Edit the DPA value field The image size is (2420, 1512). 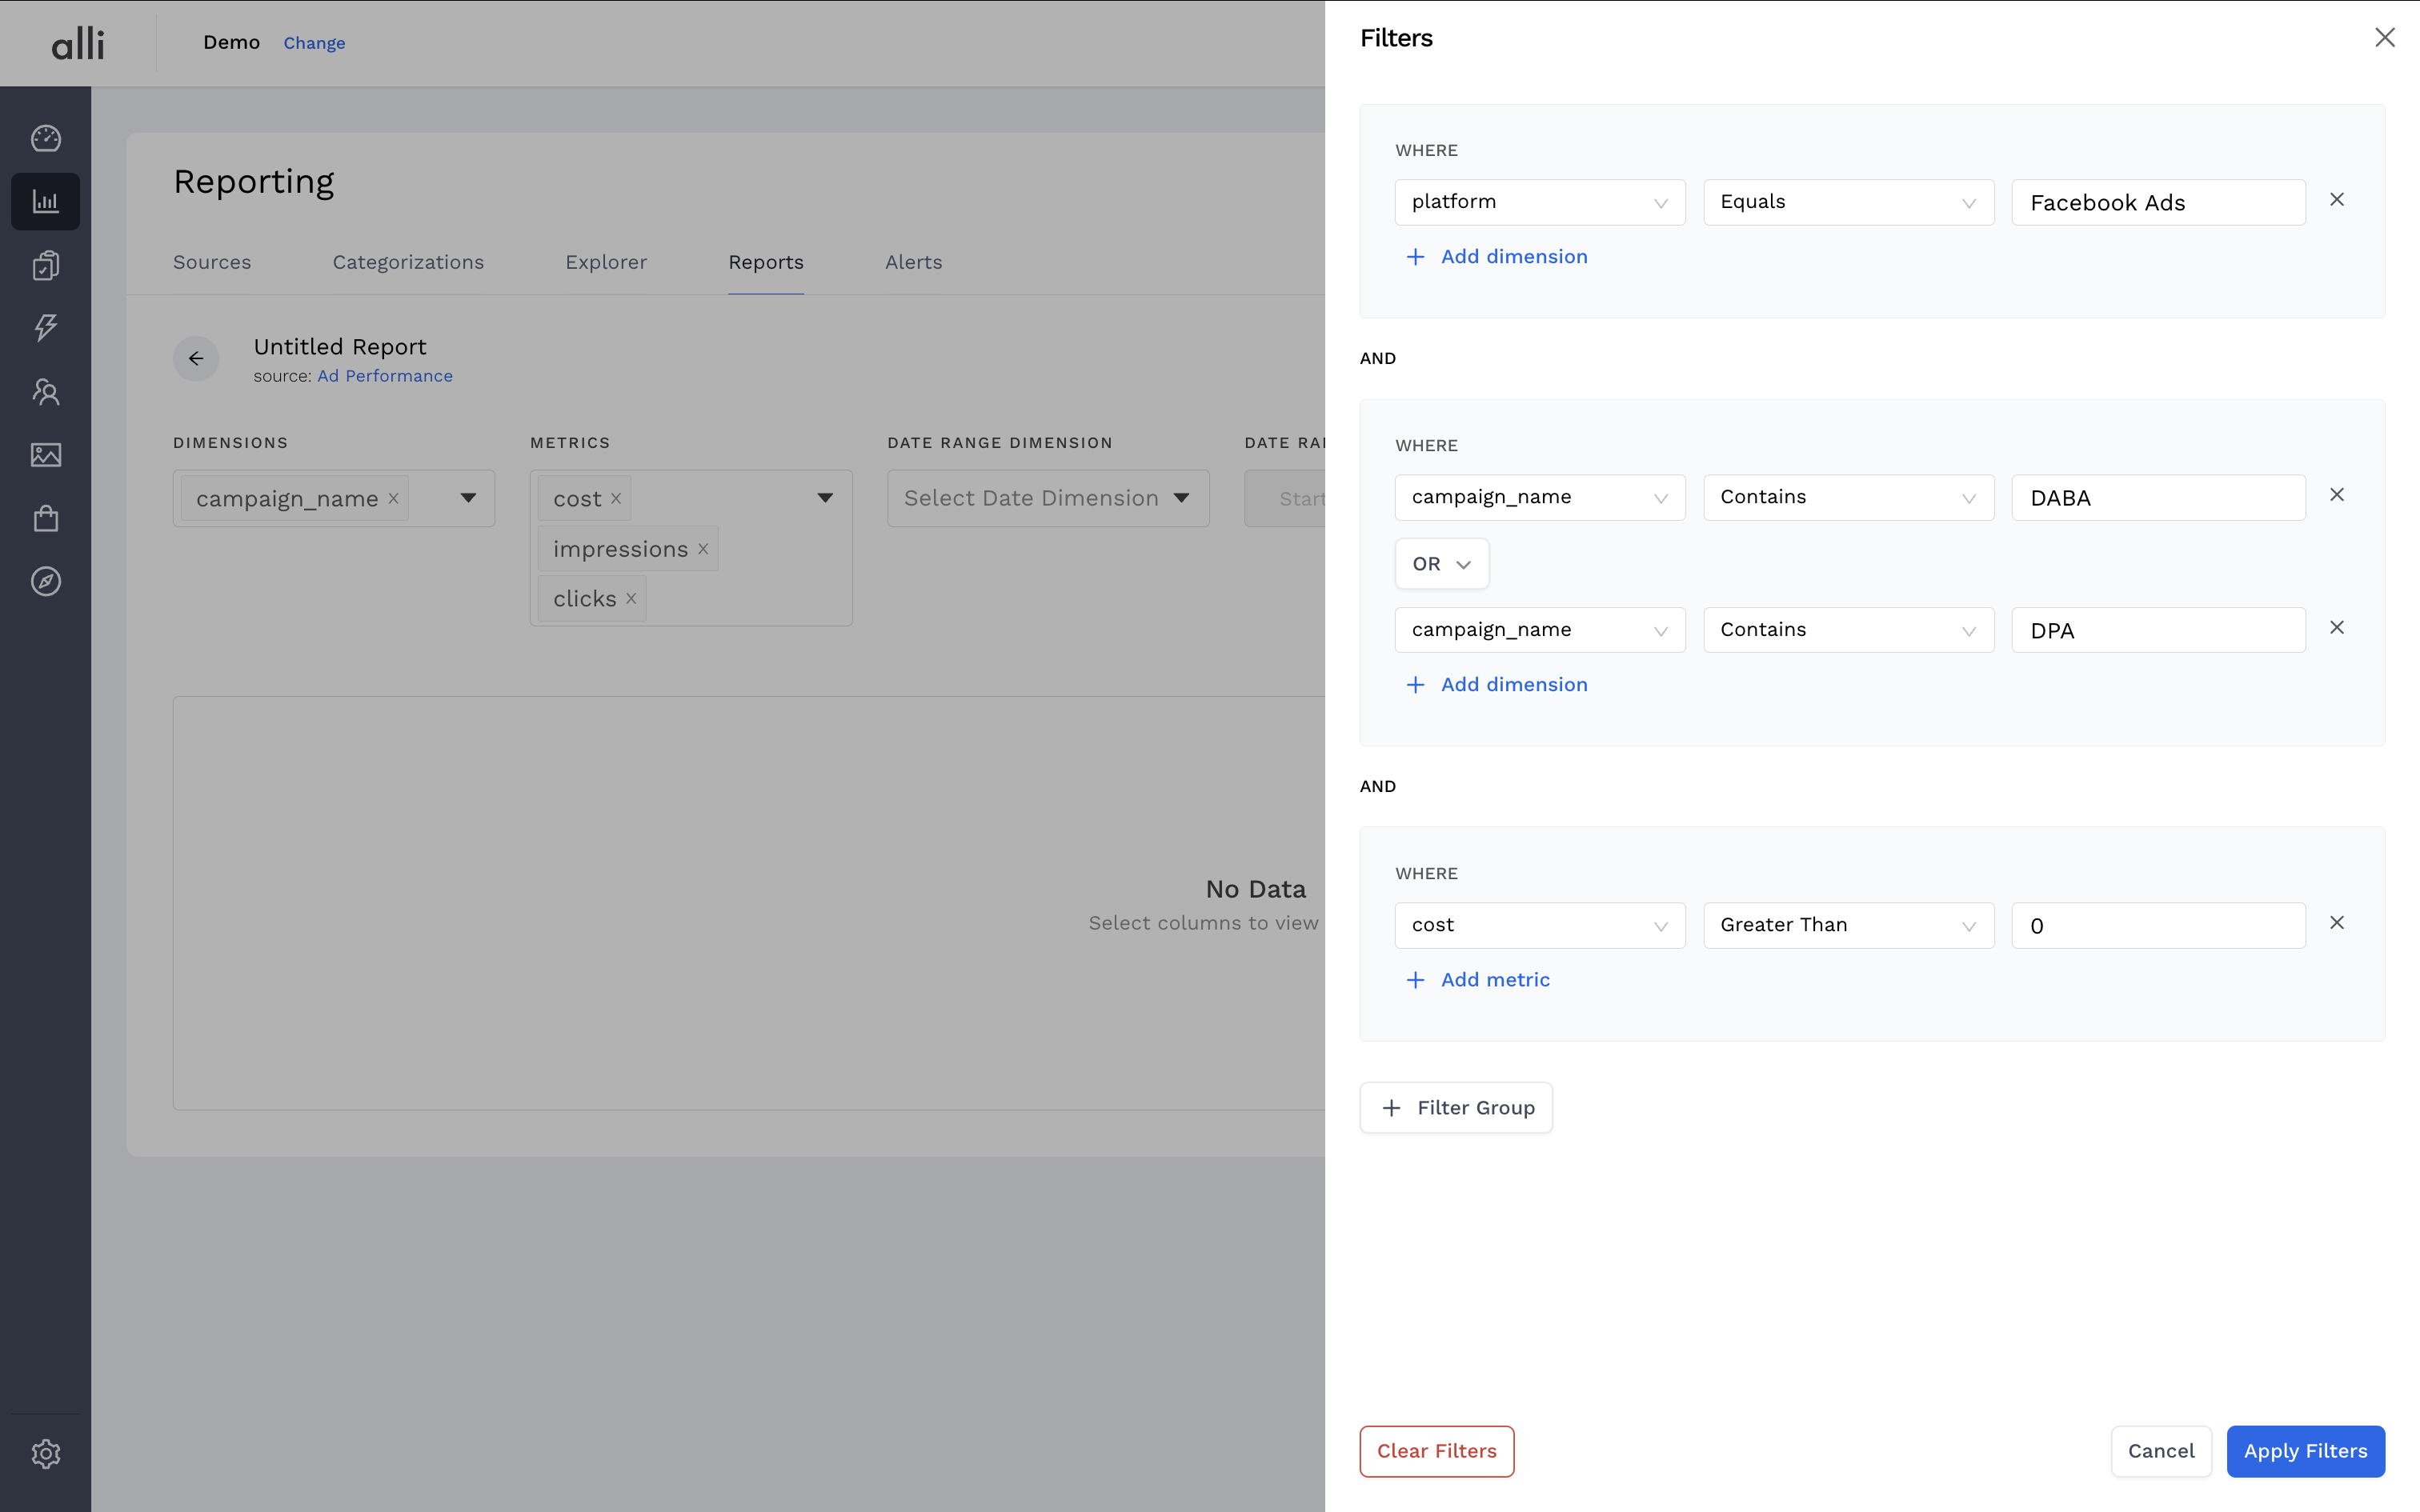pyautogui.click(x=2158, y=630)
